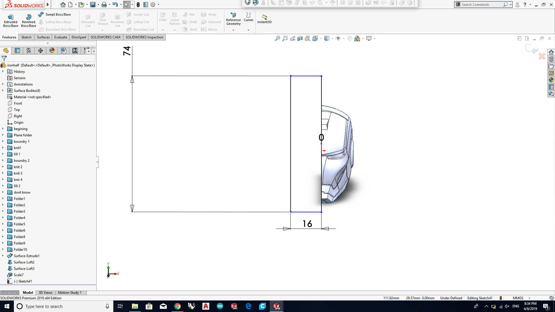Confirm sketch with the exit sketch corner icon
Screen dimensions: 555x312
pos(531,49)
